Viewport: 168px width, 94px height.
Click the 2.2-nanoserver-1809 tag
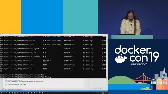pos(52,45)
